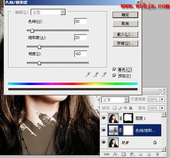
Task: Create new adjustment layer icon
Action: [x=132, y=154]
